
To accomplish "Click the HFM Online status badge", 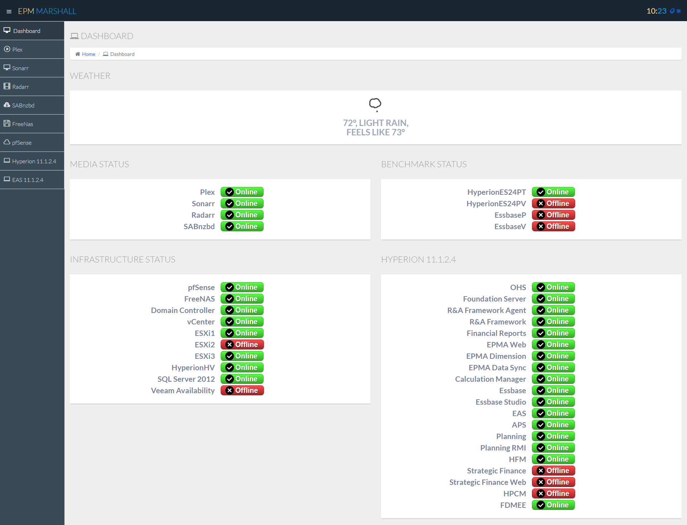I will pyautogui.click(x=553, y=459).
